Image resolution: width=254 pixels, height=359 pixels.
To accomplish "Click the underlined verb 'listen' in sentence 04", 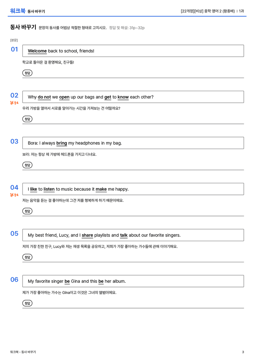I will (x=49, y=189).
